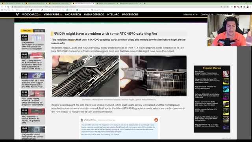Click the 'Popular Stories' heading
The width and height of the screenshot is (252, 142).
pos(212,68)
